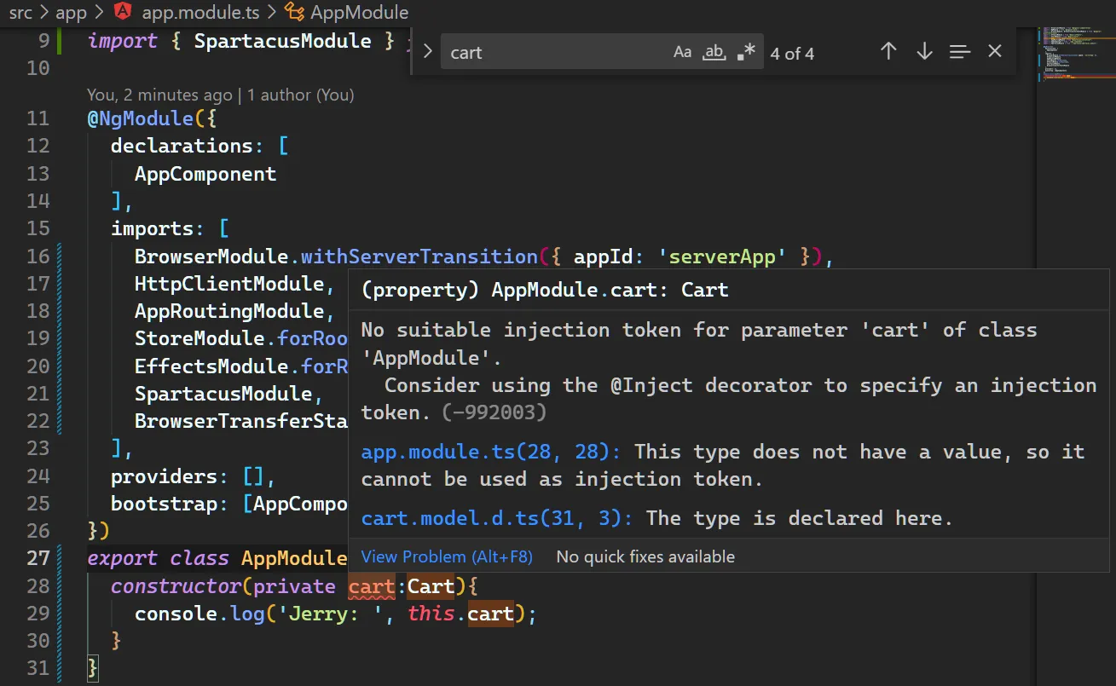The width and height of the screenshot is (1116, 686).
Task: Click View Problem (Alt+F8)
Action: (x=447, y=556)
